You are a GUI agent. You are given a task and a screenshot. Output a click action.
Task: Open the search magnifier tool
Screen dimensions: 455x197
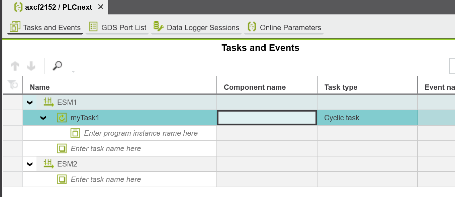(x=58, y=66)
